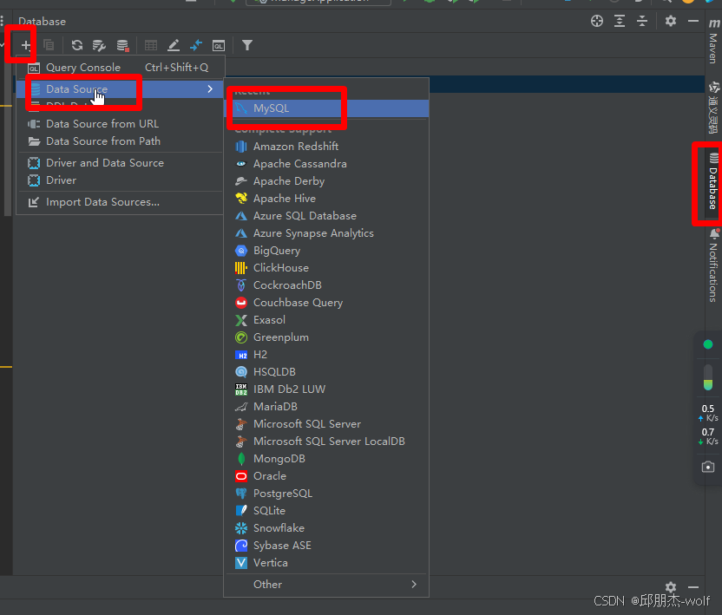This screenshot has height=615, width=722.
Task: Choose Microsoft SQL Server (not LocalDB)
Action: pos(326,424)
